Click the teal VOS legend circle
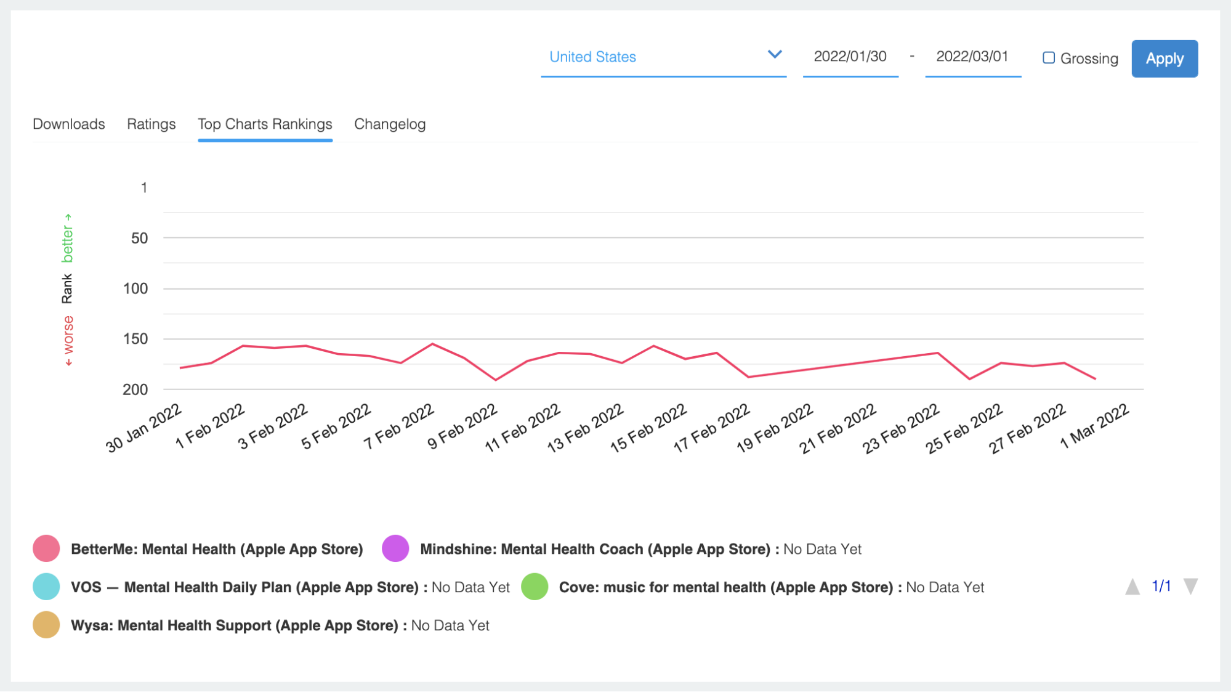The height and width of the screenshot is (692, 1231). pos(46,587)
